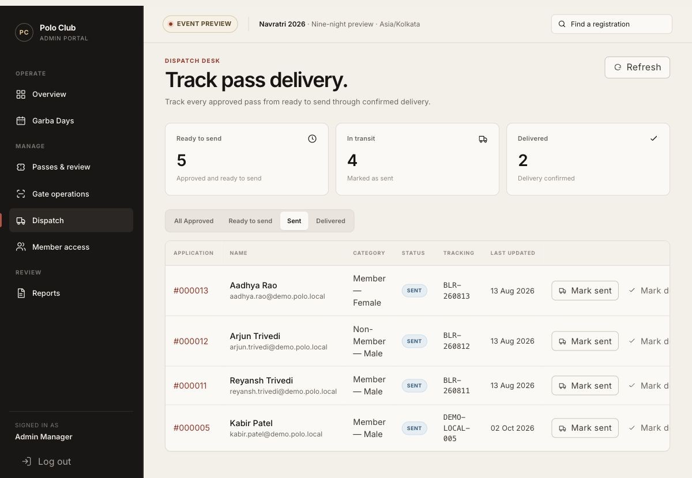Click the date 02 Oct 2026
The image size is (692, 478).
pos(513,428)
